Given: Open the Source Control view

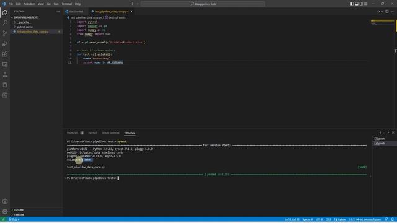Looking at the screenshot, I should [5, 33].
